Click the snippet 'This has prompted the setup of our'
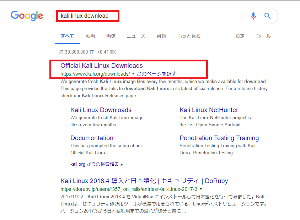The width and height of the screenshot is (300, 220). [106, 146]
